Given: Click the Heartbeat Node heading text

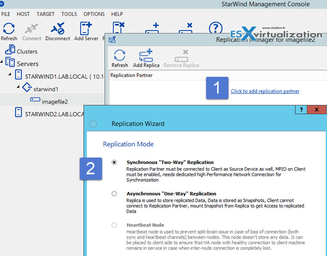Looking at the screenshot, I should (145, 225).
